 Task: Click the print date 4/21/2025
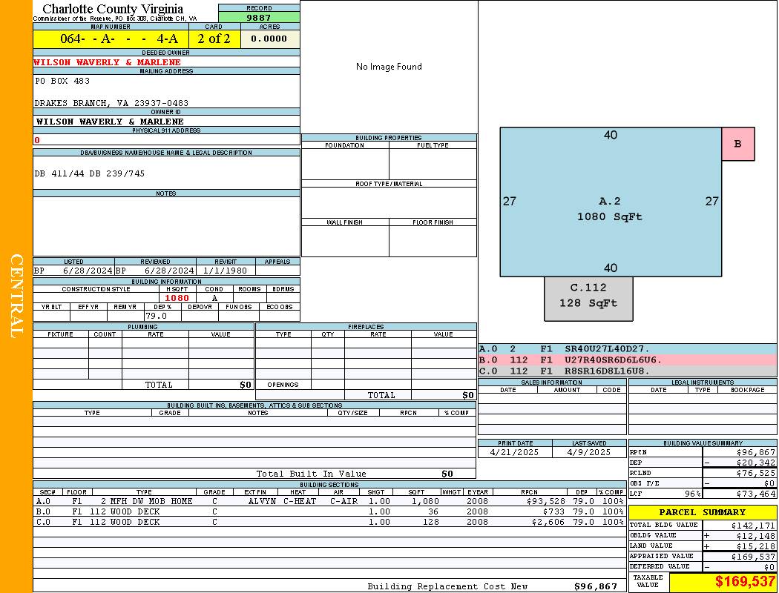pos(515,452)
